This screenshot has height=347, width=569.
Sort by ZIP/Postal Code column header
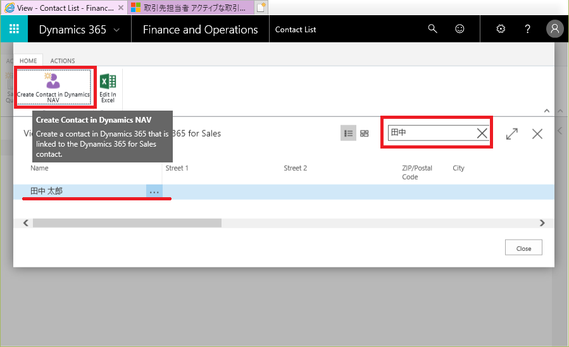417,173
